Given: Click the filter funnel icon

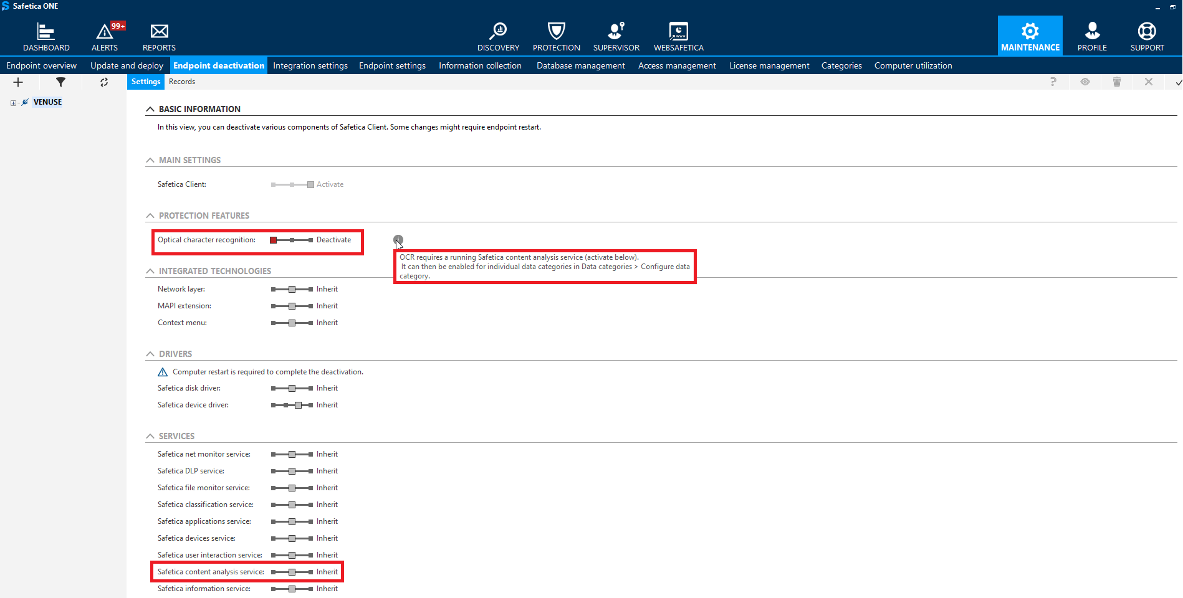Looking at the screenshot, I should tap(60, 82).
